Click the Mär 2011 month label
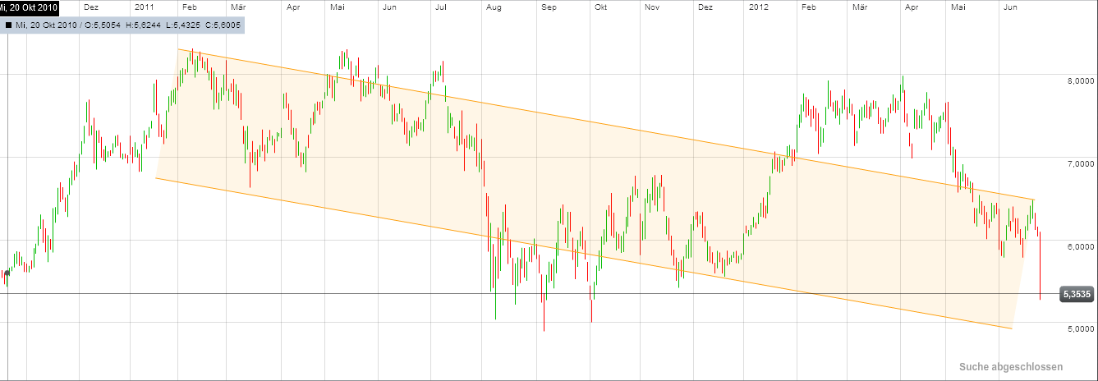This screenshot has width=1098, height=381. pyautogui.click(x=238, y=7)
